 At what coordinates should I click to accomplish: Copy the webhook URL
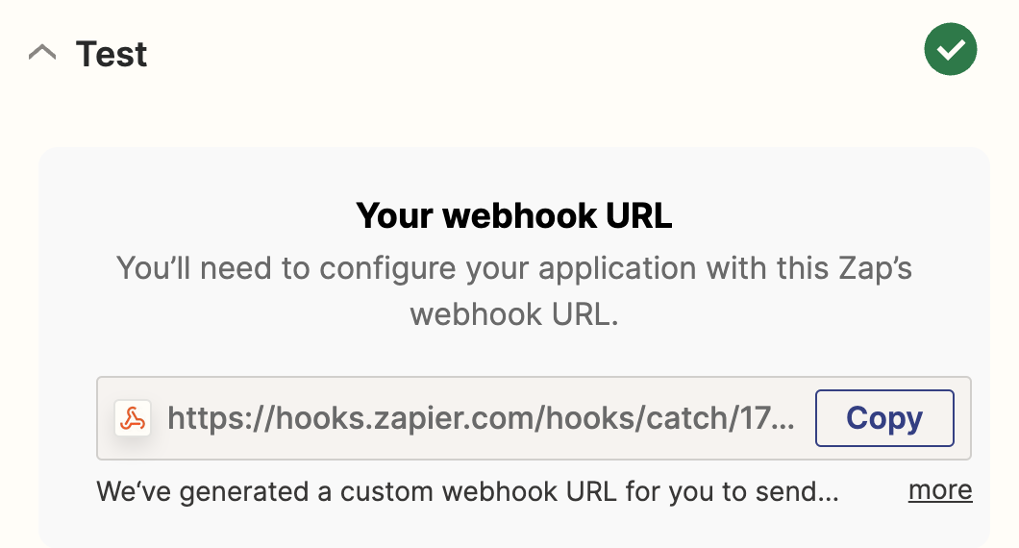[x=884, y=418]
